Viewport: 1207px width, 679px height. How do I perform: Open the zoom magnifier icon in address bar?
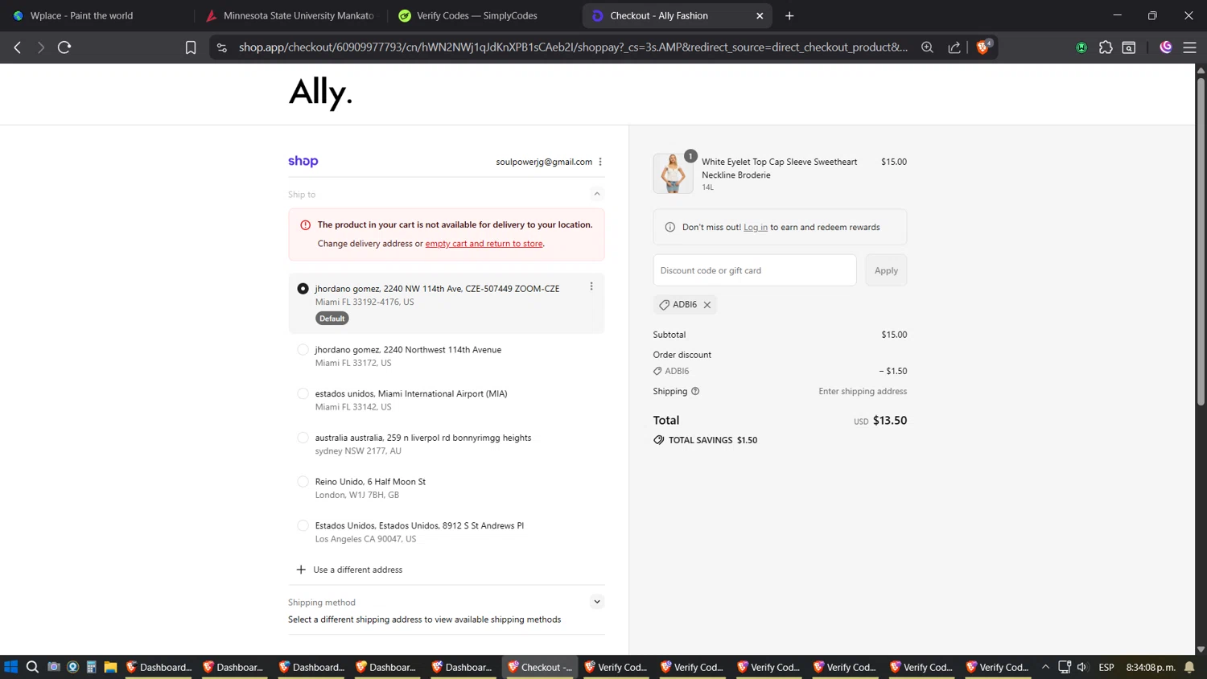click(927, 47)
